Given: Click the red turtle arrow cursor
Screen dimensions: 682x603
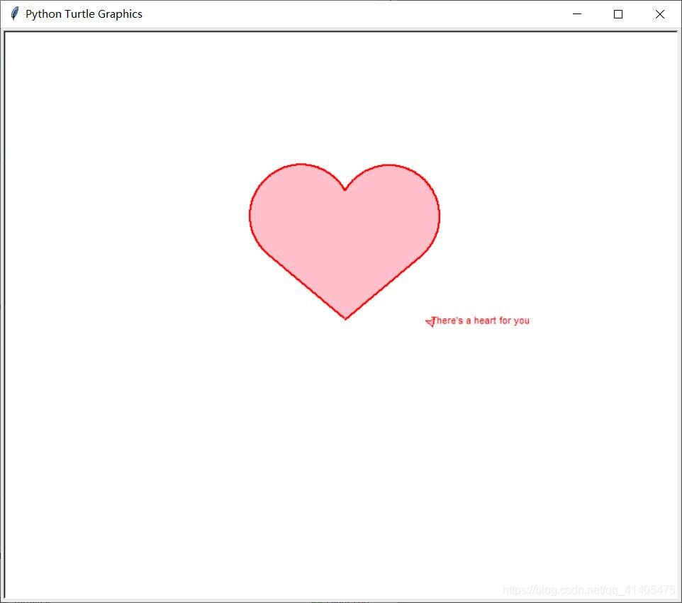Looking at the screenshot, I should pyautogui.click(x=430, y=322).
